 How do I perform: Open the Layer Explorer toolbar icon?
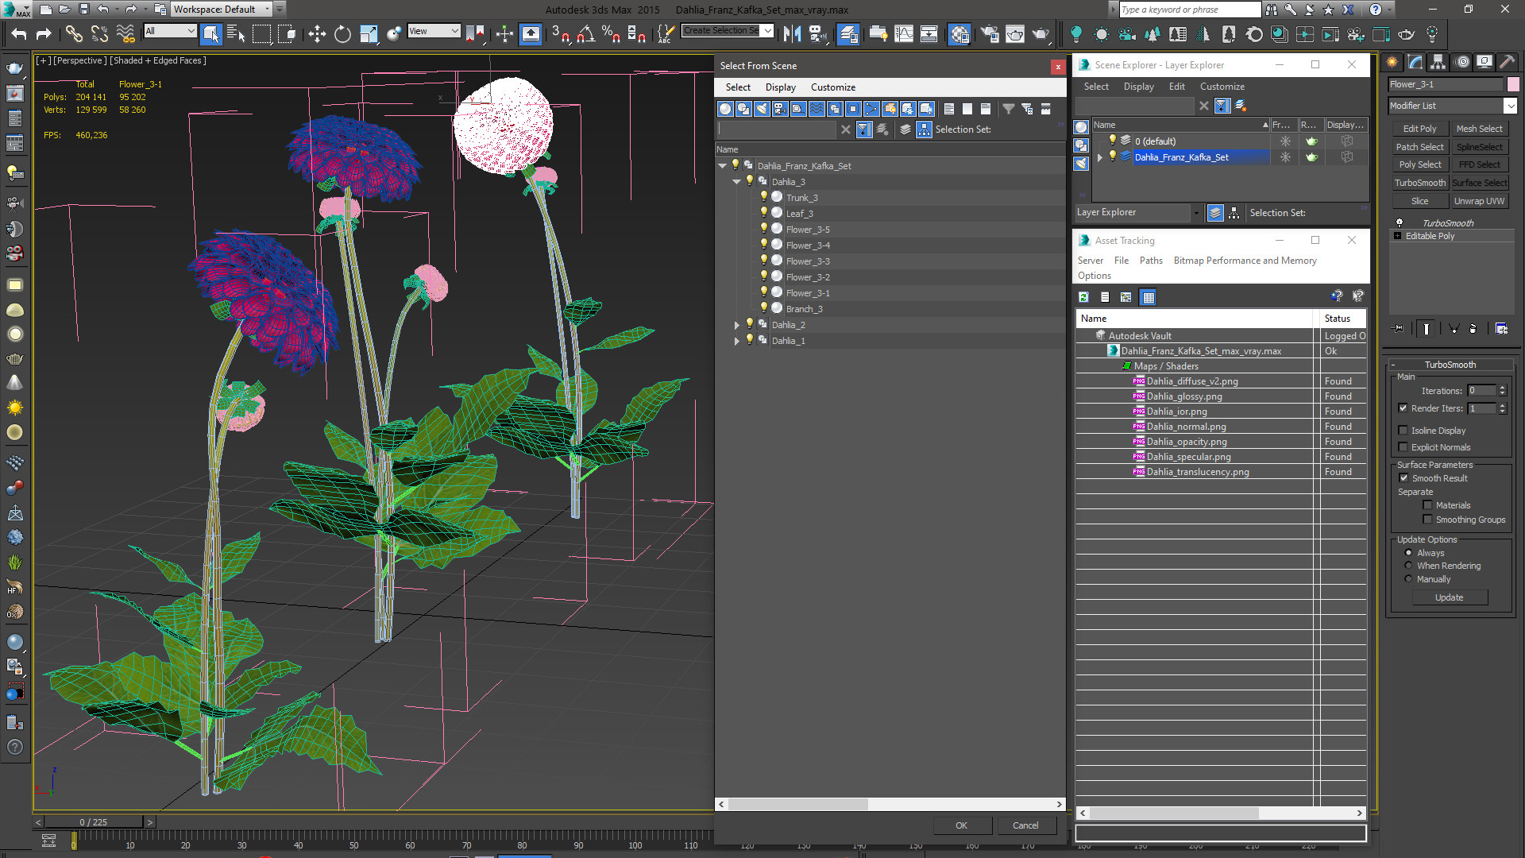(x=848, y=33)
